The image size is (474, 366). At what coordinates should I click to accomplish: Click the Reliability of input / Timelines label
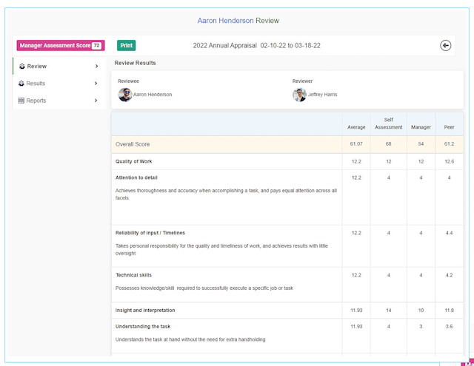tap(150, 233)
